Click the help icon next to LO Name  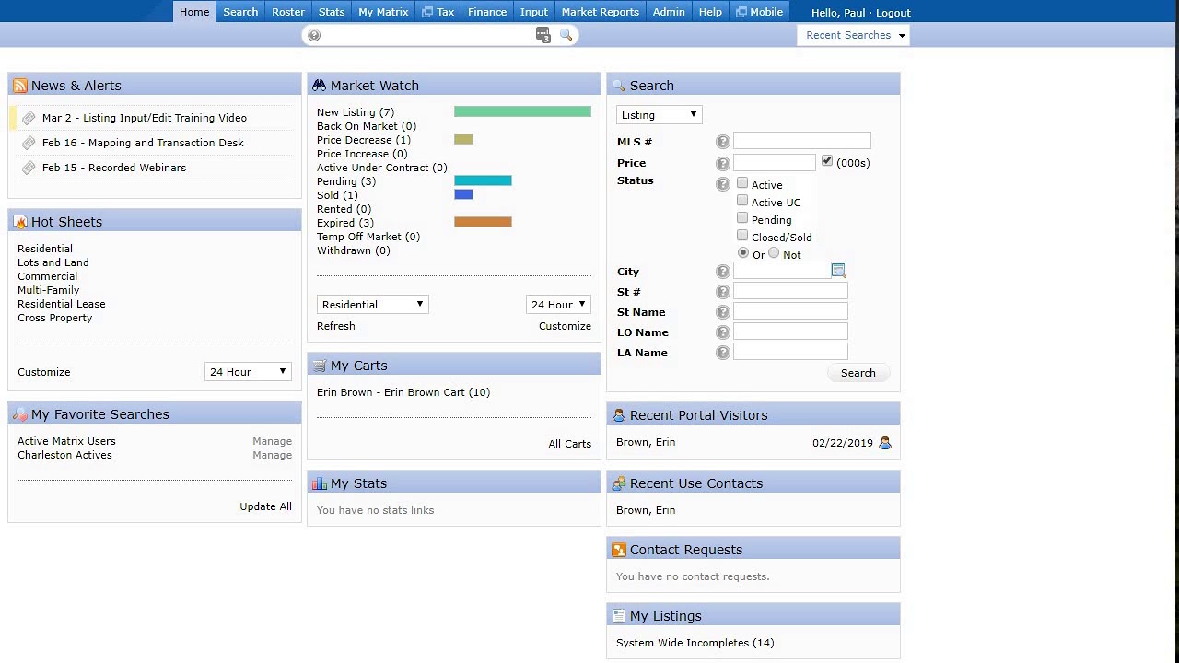point(723,332)
